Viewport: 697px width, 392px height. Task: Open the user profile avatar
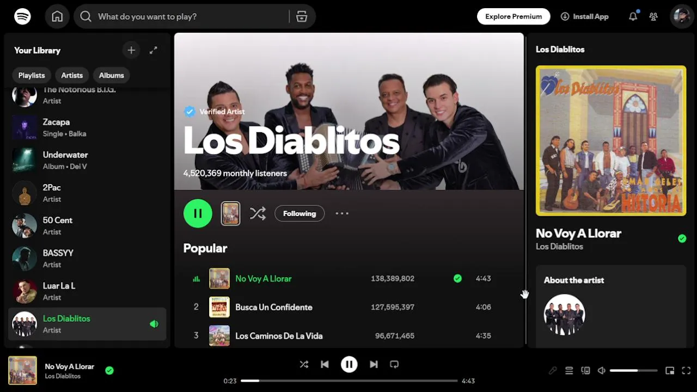click(681, 16)
